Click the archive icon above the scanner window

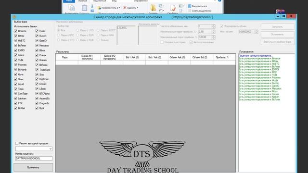pyautogui.click(x=280, y=12)
